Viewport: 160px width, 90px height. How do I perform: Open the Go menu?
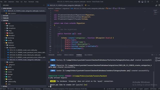click(x=21, y=2)
